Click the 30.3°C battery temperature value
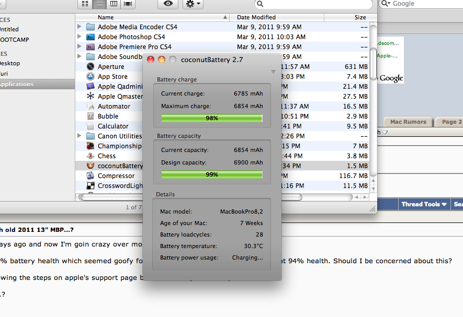The image size is (463, 317). point(253,246)
